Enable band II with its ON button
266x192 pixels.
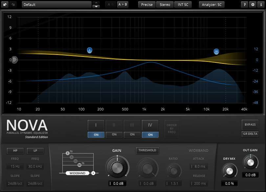coord(114,134)
